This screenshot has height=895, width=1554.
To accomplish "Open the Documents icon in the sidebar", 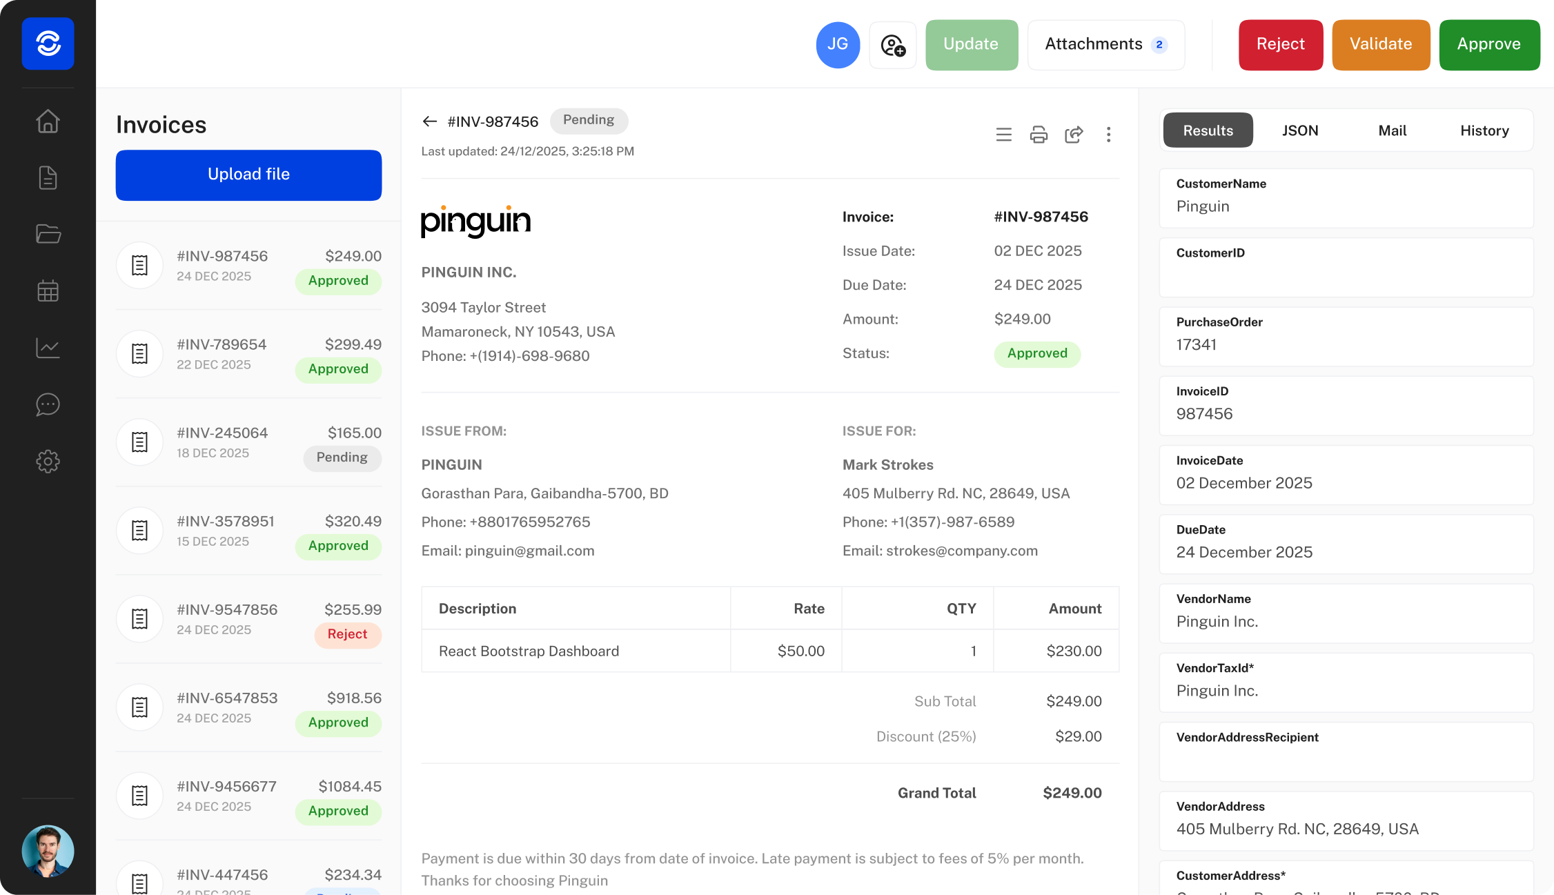I will 48,177.
